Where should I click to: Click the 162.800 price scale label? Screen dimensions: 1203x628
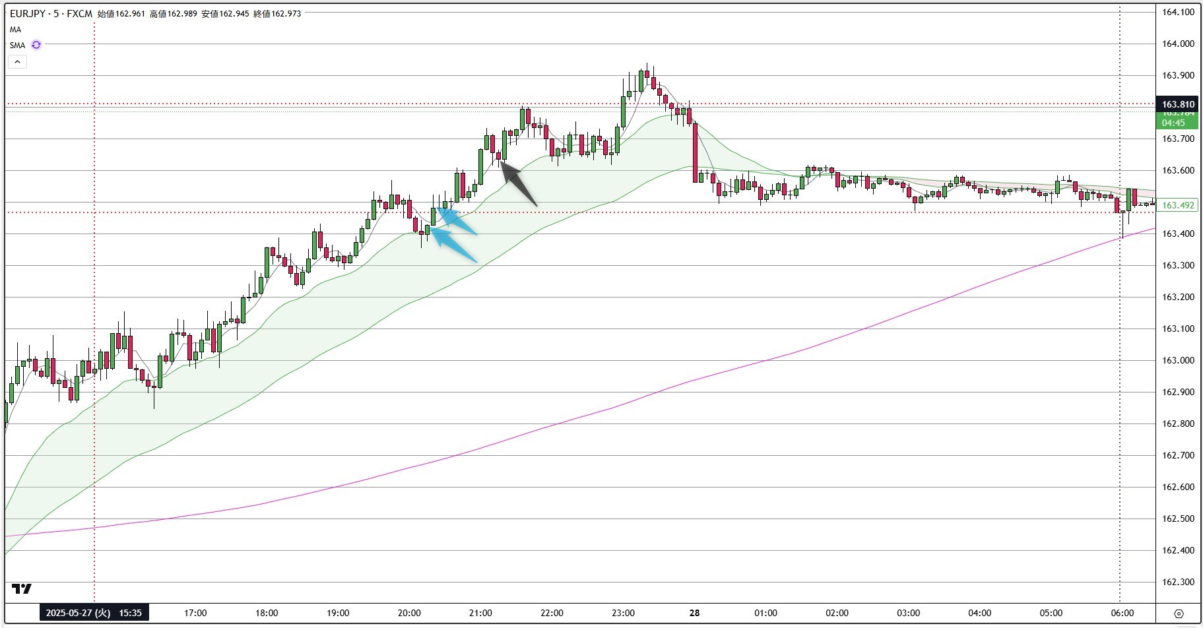1178,424
